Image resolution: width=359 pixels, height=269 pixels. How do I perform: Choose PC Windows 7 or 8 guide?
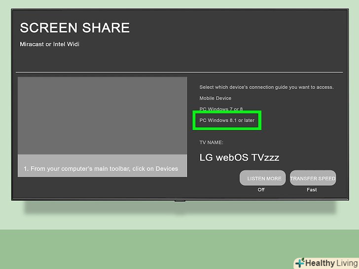[221, 109]
